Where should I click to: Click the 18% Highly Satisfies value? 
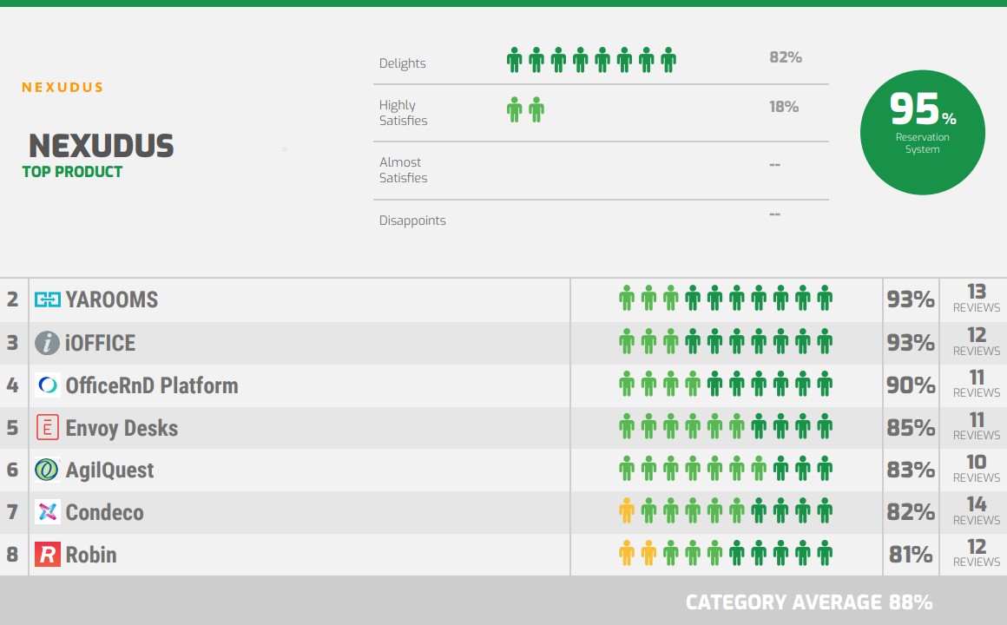point(784,107)
